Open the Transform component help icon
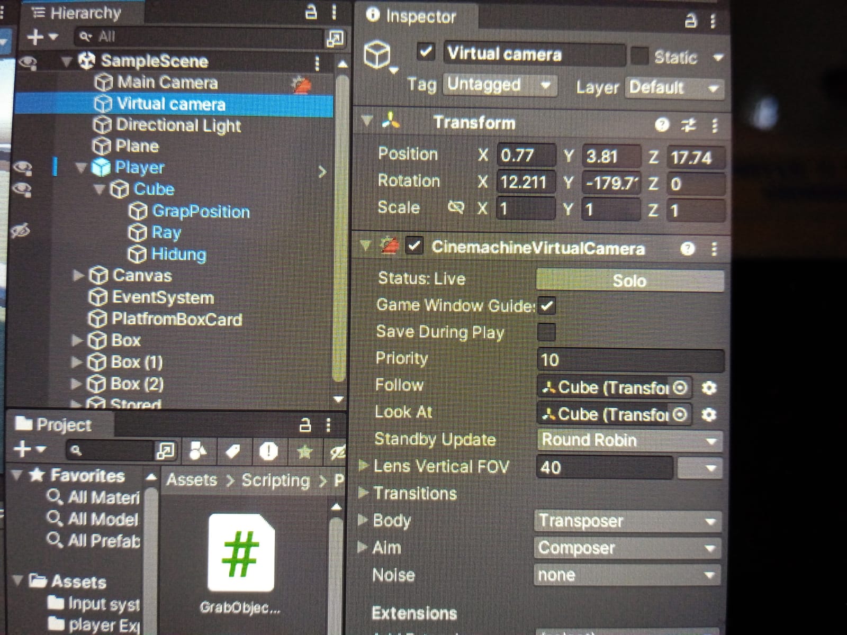The image size is (847, 635). coord(661,125)
